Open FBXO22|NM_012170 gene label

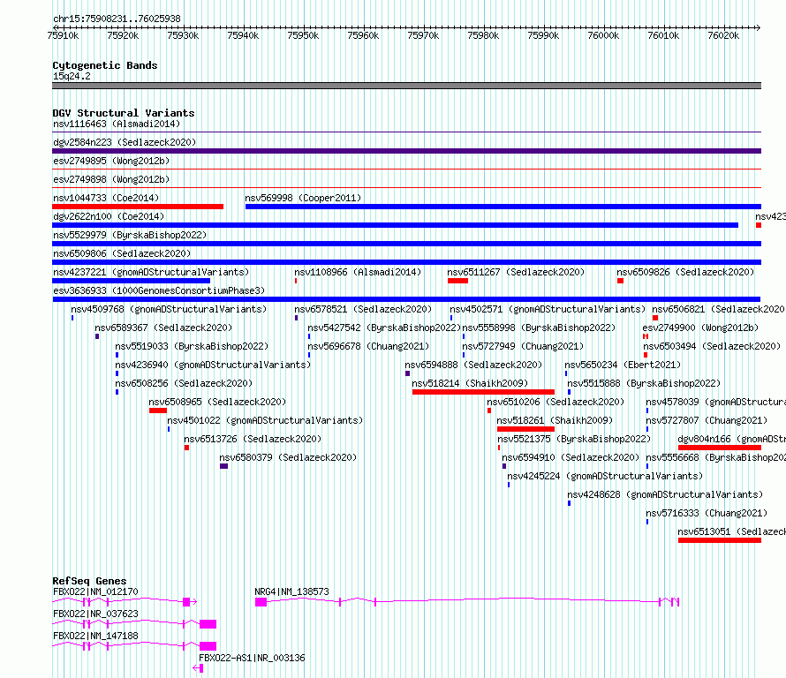pos(95,591)
